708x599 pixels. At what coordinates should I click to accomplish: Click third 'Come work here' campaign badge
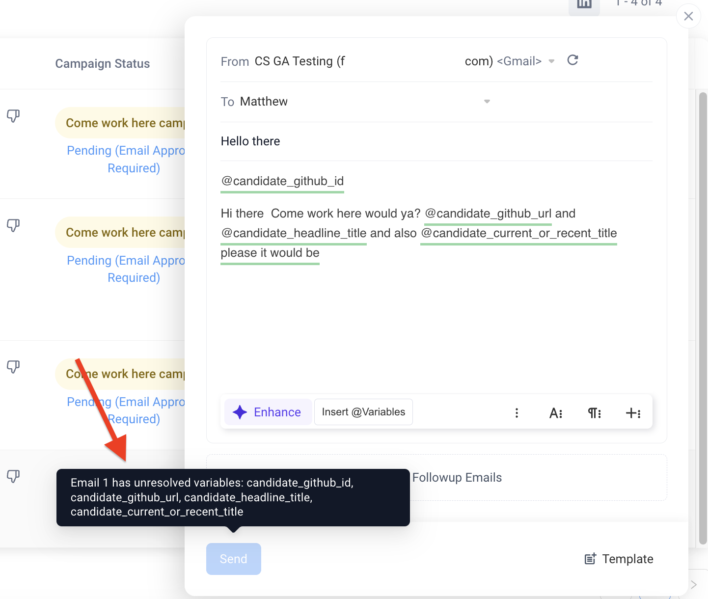(x=120, y=374)
